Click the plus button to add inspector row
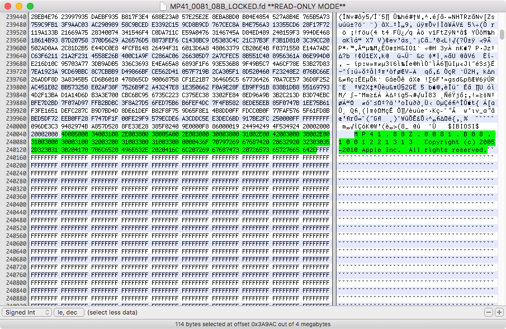 (x=499, y=312)
